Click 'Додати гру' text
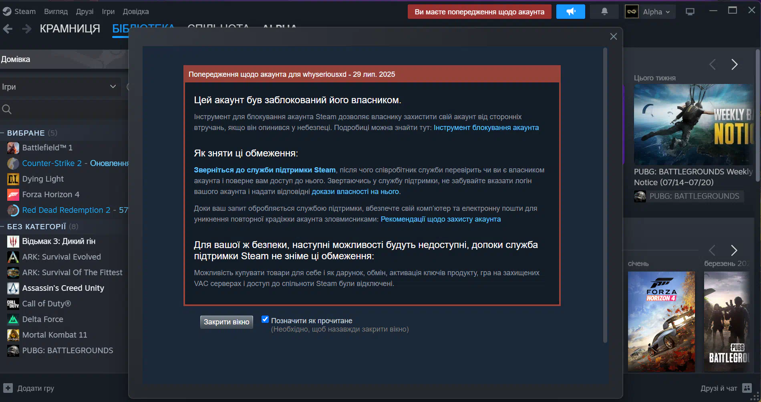The image size is (761, 402). [36, 388]
